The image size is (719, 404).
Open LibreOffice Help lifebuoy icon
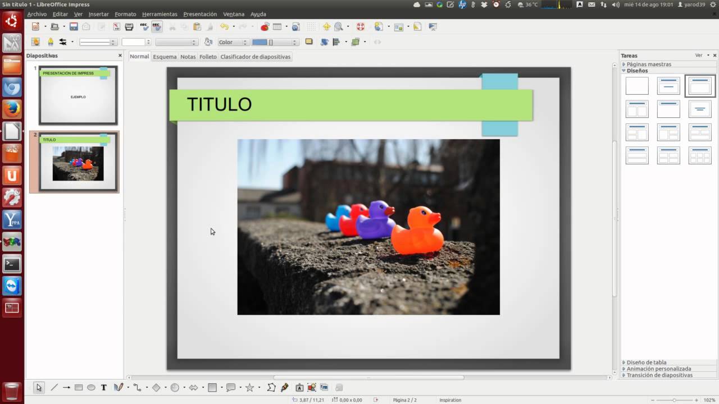coord(361,26)
